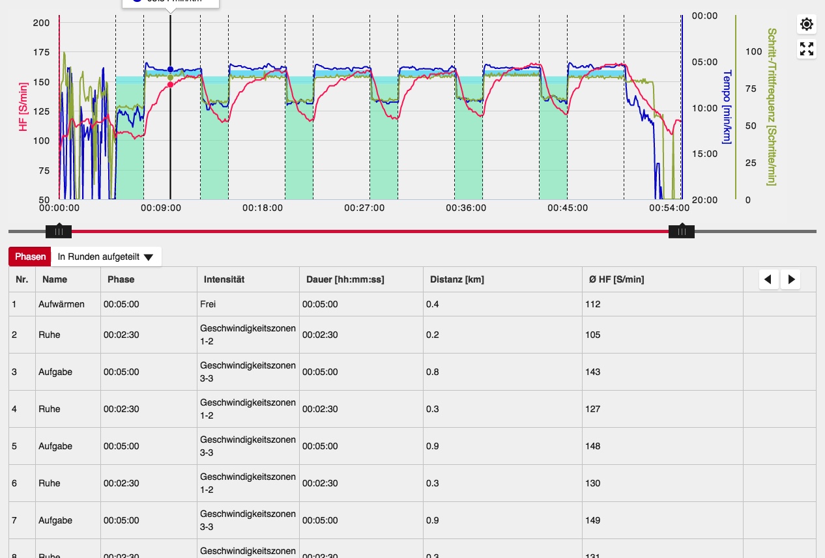Show previous table columns with left arrow
Image resolution: width=825 pixels, height=558 pixels.
[x=768, y=279]
